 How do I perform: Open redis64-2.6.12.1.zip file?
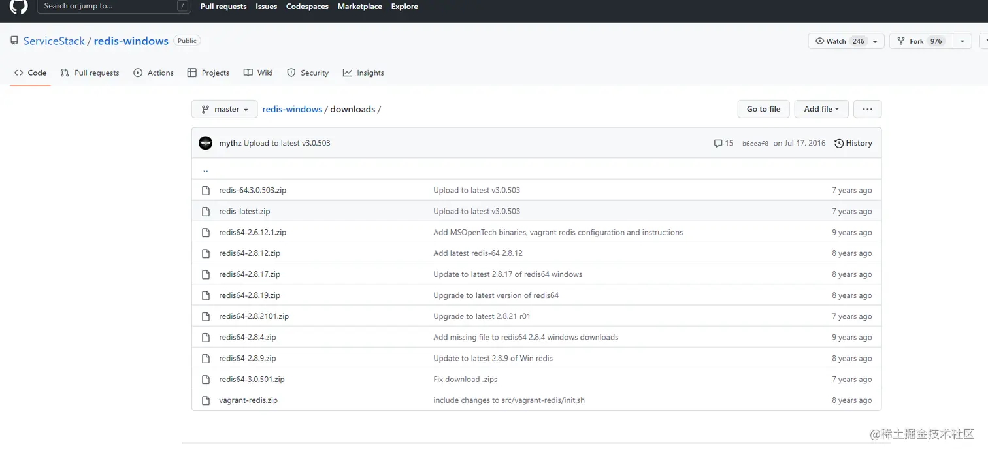coord(252,232)
